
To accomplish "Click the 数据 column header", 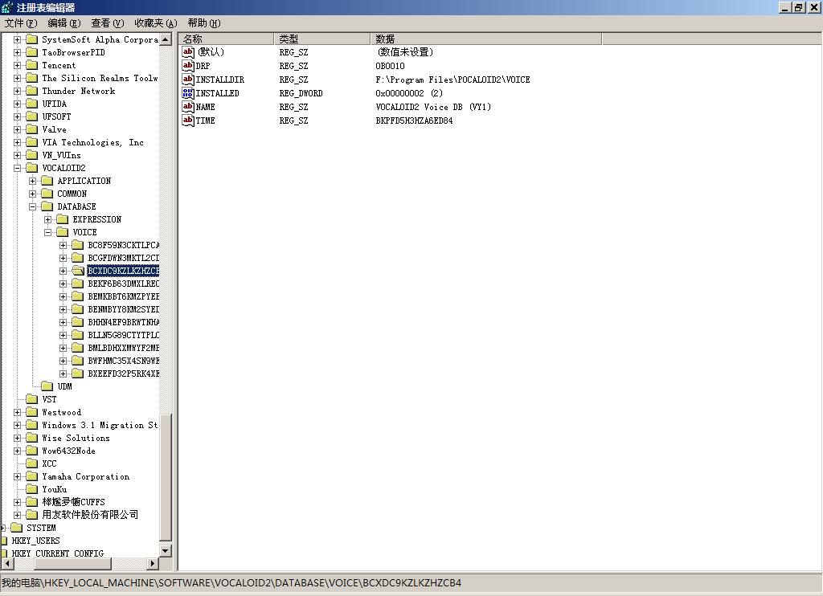I will 486,39.
